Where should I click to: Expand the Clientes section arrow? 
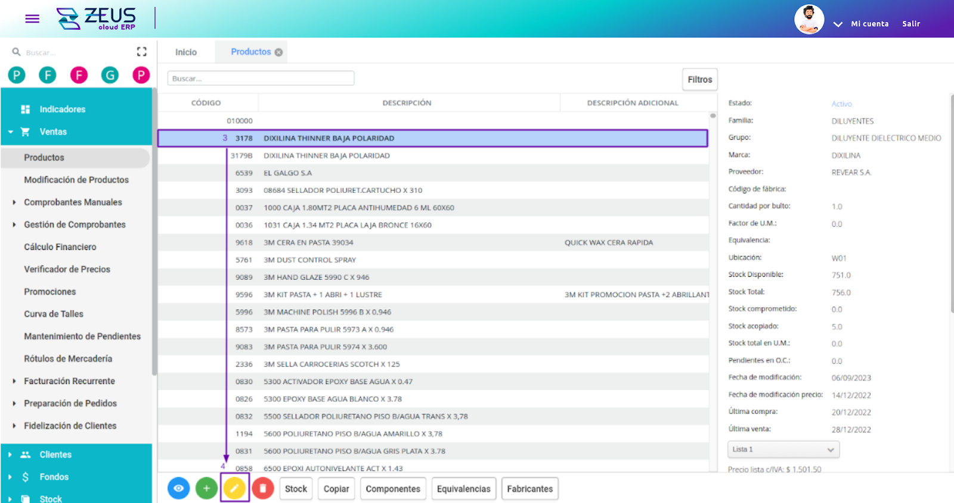(10, 455)
